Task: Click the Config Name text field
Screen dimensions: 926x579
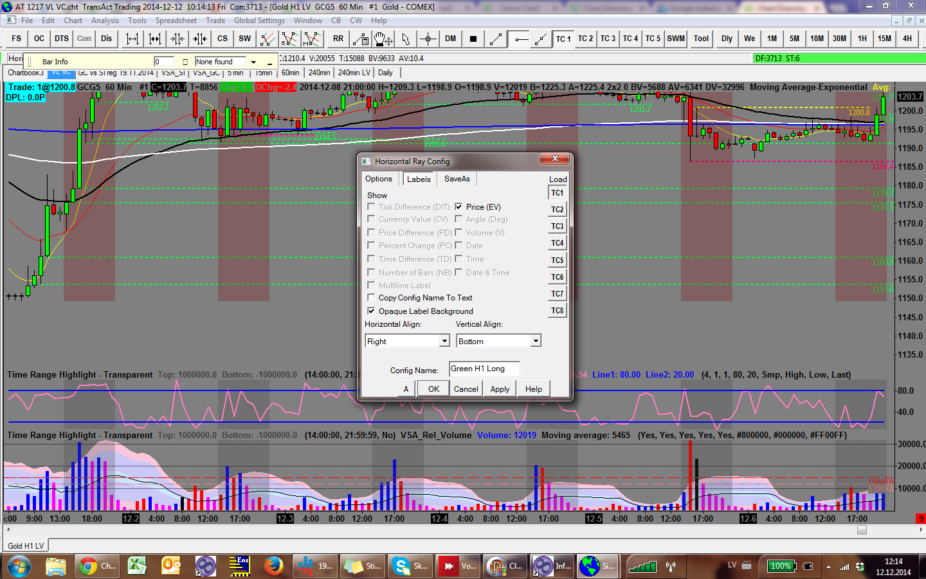Action: point(484,369)
